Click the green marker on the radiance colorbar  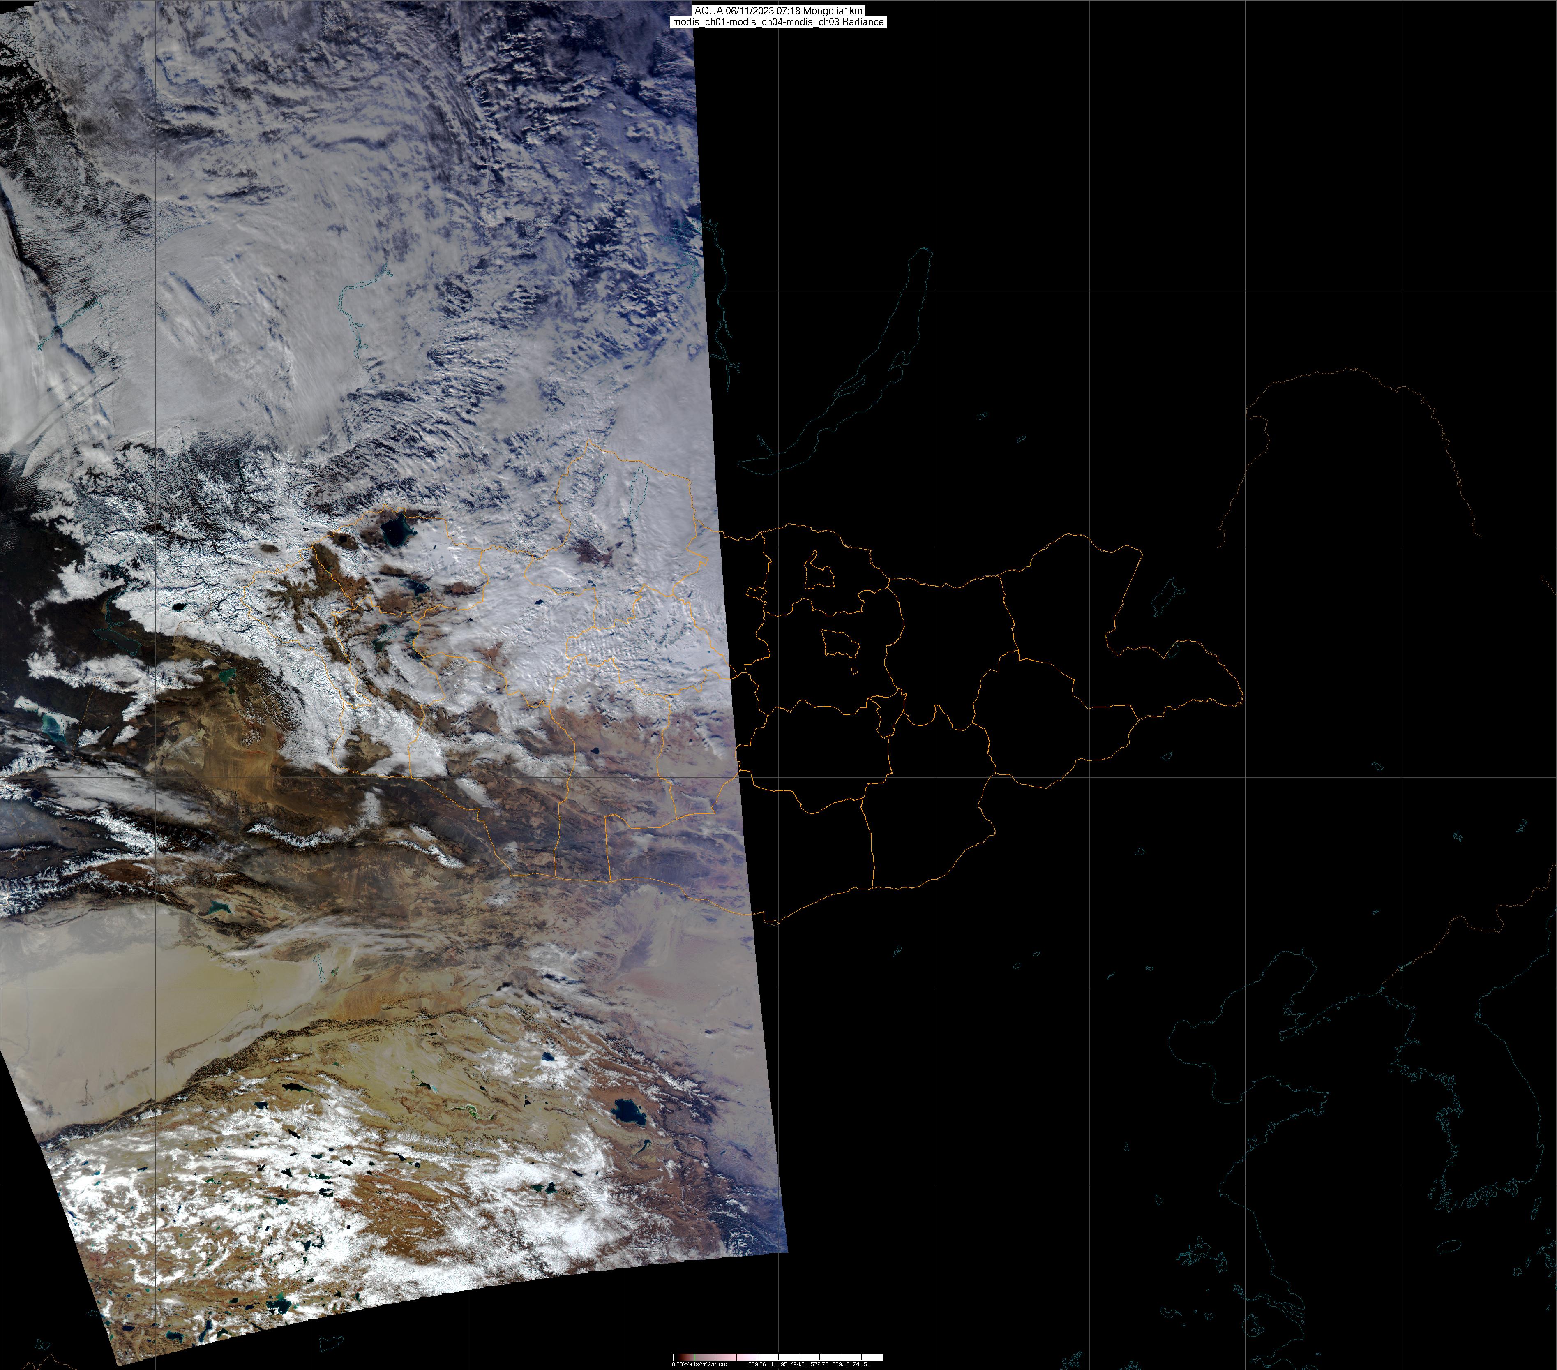tap(695, 1357)
